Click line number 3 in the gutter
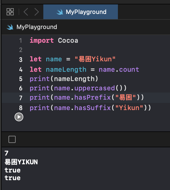This screenshot has width=170, height=190. (x=21, y=59)
